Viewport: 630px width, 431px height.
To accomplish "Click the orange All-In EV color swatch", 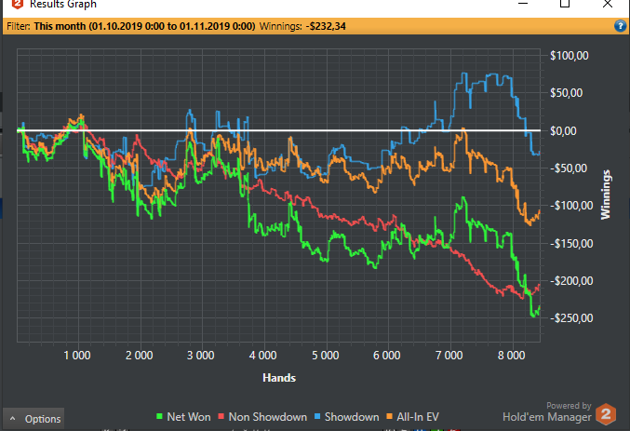I will [389, 416].
